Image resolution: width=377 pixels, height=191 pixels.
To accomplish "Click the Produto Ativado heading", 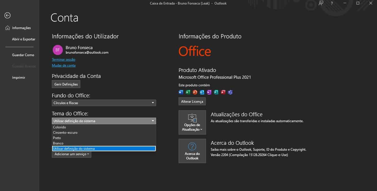I will click(197, 70).
